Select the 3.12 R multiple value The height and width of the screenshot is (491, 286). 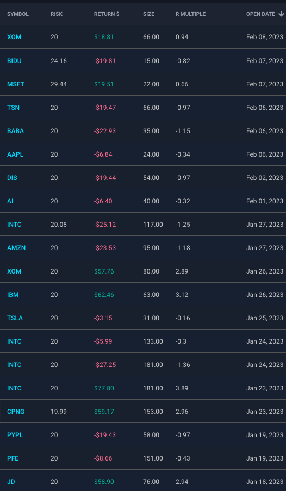tap(182, 295)
